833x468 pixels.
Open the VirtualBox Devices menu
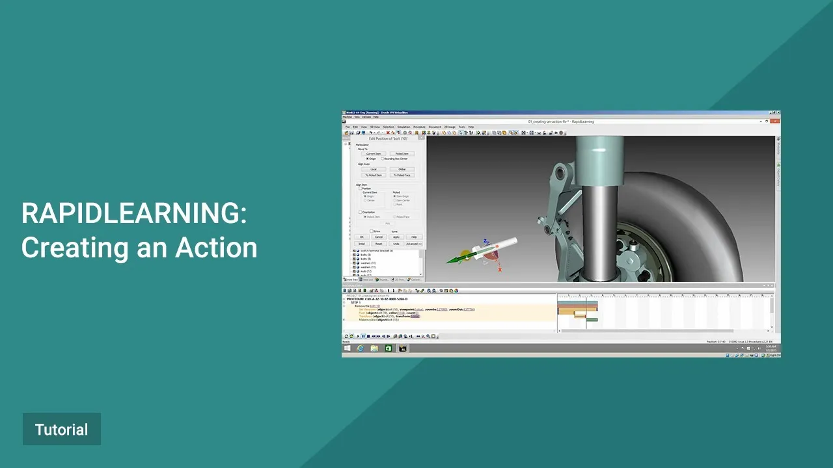[366, 117]
